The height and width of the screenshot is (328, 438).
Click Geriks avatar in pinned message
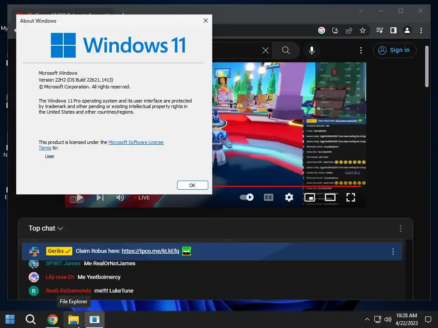pos(34,251)
